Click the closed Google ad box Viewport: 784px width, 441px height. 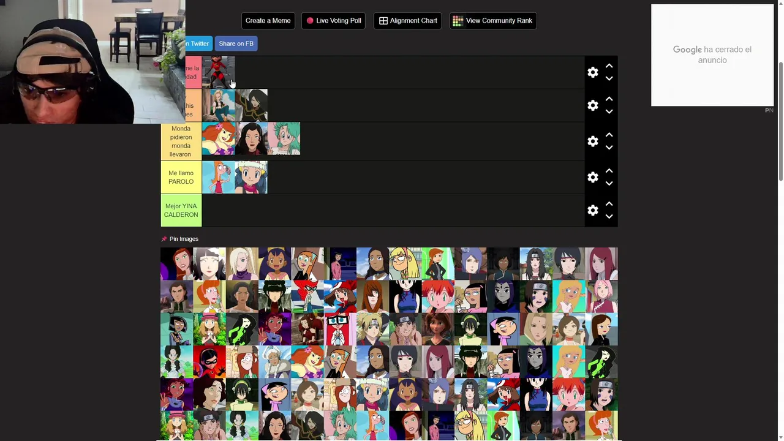[x=712, y=55]
